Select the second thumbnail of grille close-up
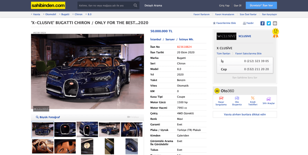Screen dimensions: 308x155 (65, 130)
